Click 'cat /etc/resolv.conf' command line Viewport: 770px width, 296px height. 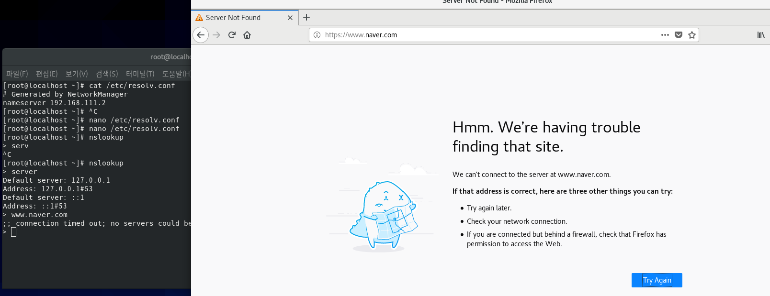(89, 86)
